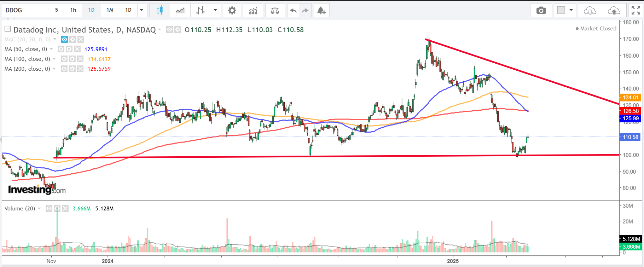Redo the chart action

tap(305, 10)
